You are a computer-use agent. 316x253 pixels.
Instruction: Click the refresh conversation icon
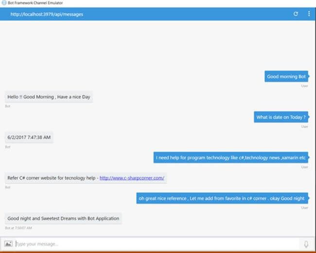(296, 14)
